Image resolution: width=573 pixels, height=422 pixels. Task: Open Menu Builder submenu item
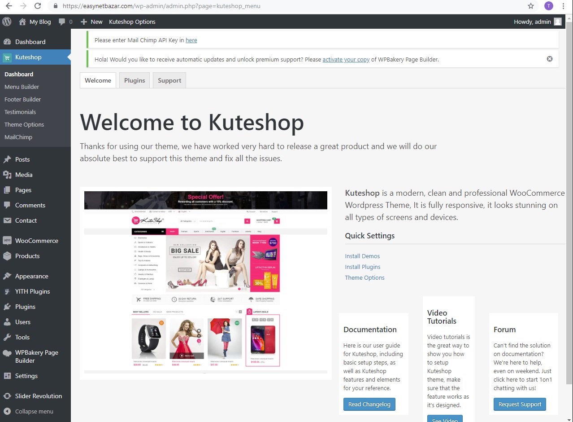tap(22, 87)
